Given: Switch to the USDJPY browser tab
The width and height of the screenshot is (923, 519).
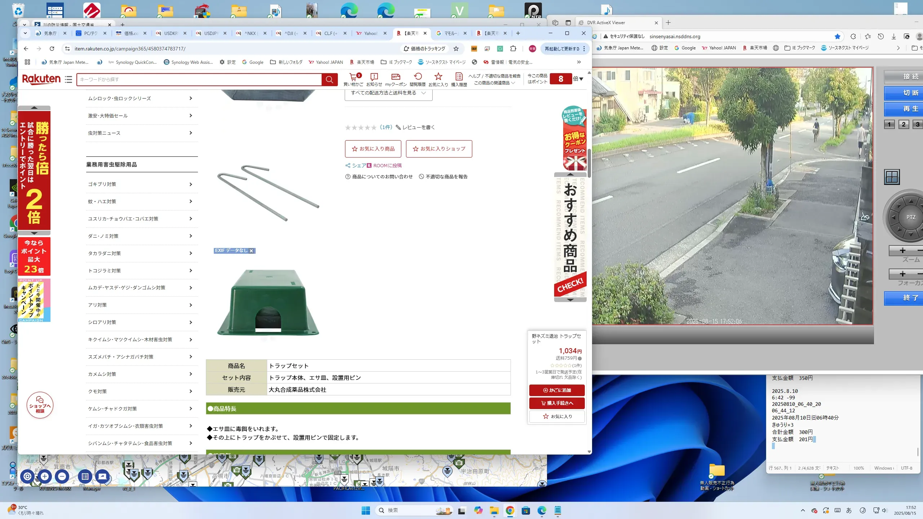Looking at the screenshot, I should click(211, 33).
